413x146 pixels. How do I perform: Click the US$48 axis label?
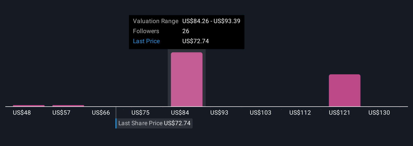[x=22, y=113]
